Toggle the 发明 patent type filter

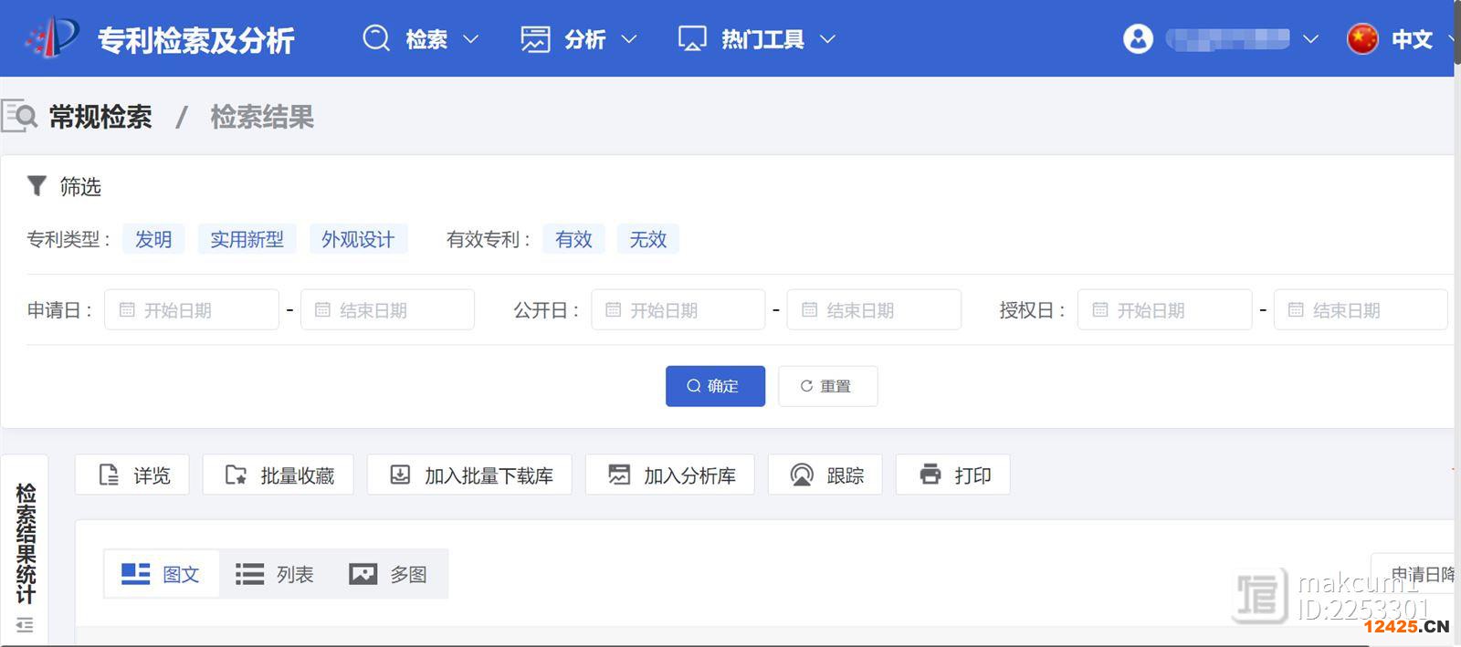(x=153, y=240)
